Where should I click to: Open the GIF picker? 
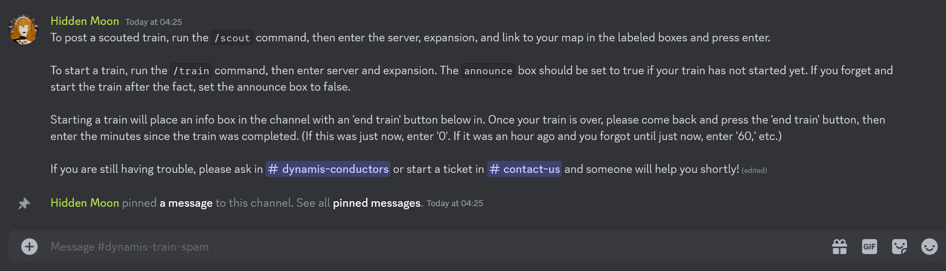pos(870,247)
